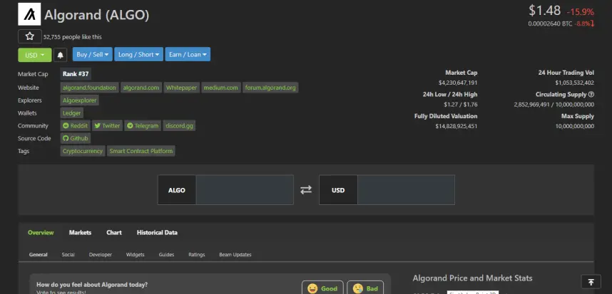Select the Beam Updates sub-tab
The width and height of the screenshot is (612, 294).
(235, 255)
